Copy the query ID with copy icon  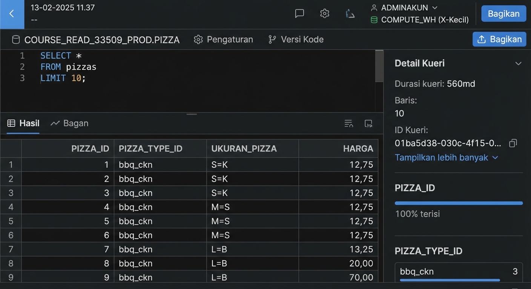pos(513,143)
